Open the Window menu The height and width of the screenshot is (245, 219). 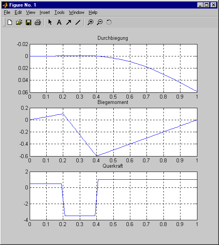[x=76, y=12]
